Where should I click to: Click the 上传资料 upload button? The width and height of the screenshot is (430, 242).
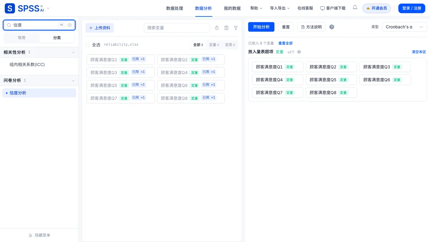(x=100, y=28)
